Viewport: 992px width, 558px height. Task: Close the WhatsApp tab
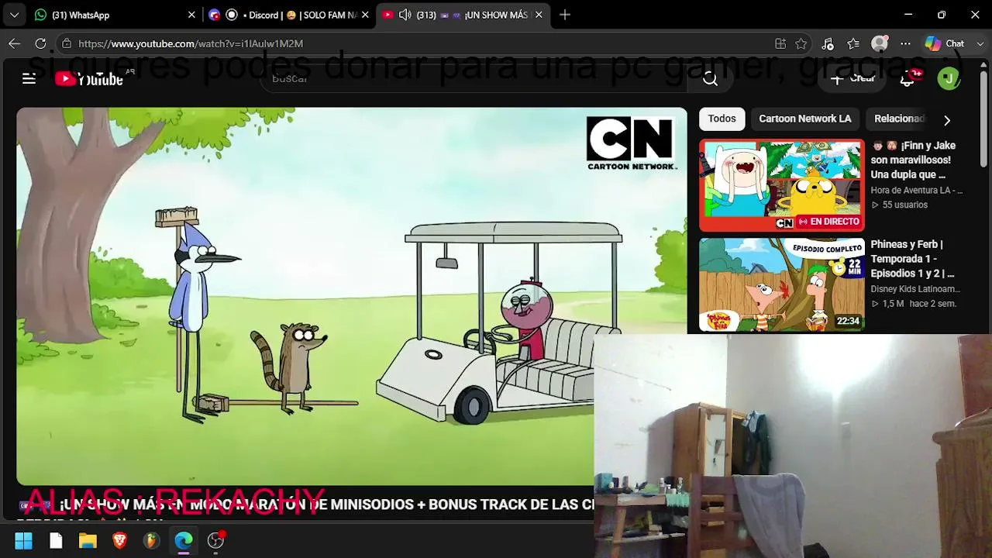[x=191, y=15]
